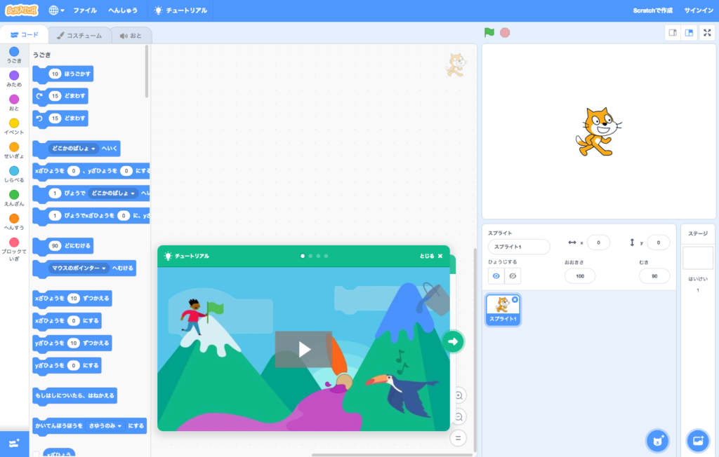Image resolution: width=719 pixels, height=457 pixels.
Task: Click the workspace horizontal scrollbar
Action: 392,455
